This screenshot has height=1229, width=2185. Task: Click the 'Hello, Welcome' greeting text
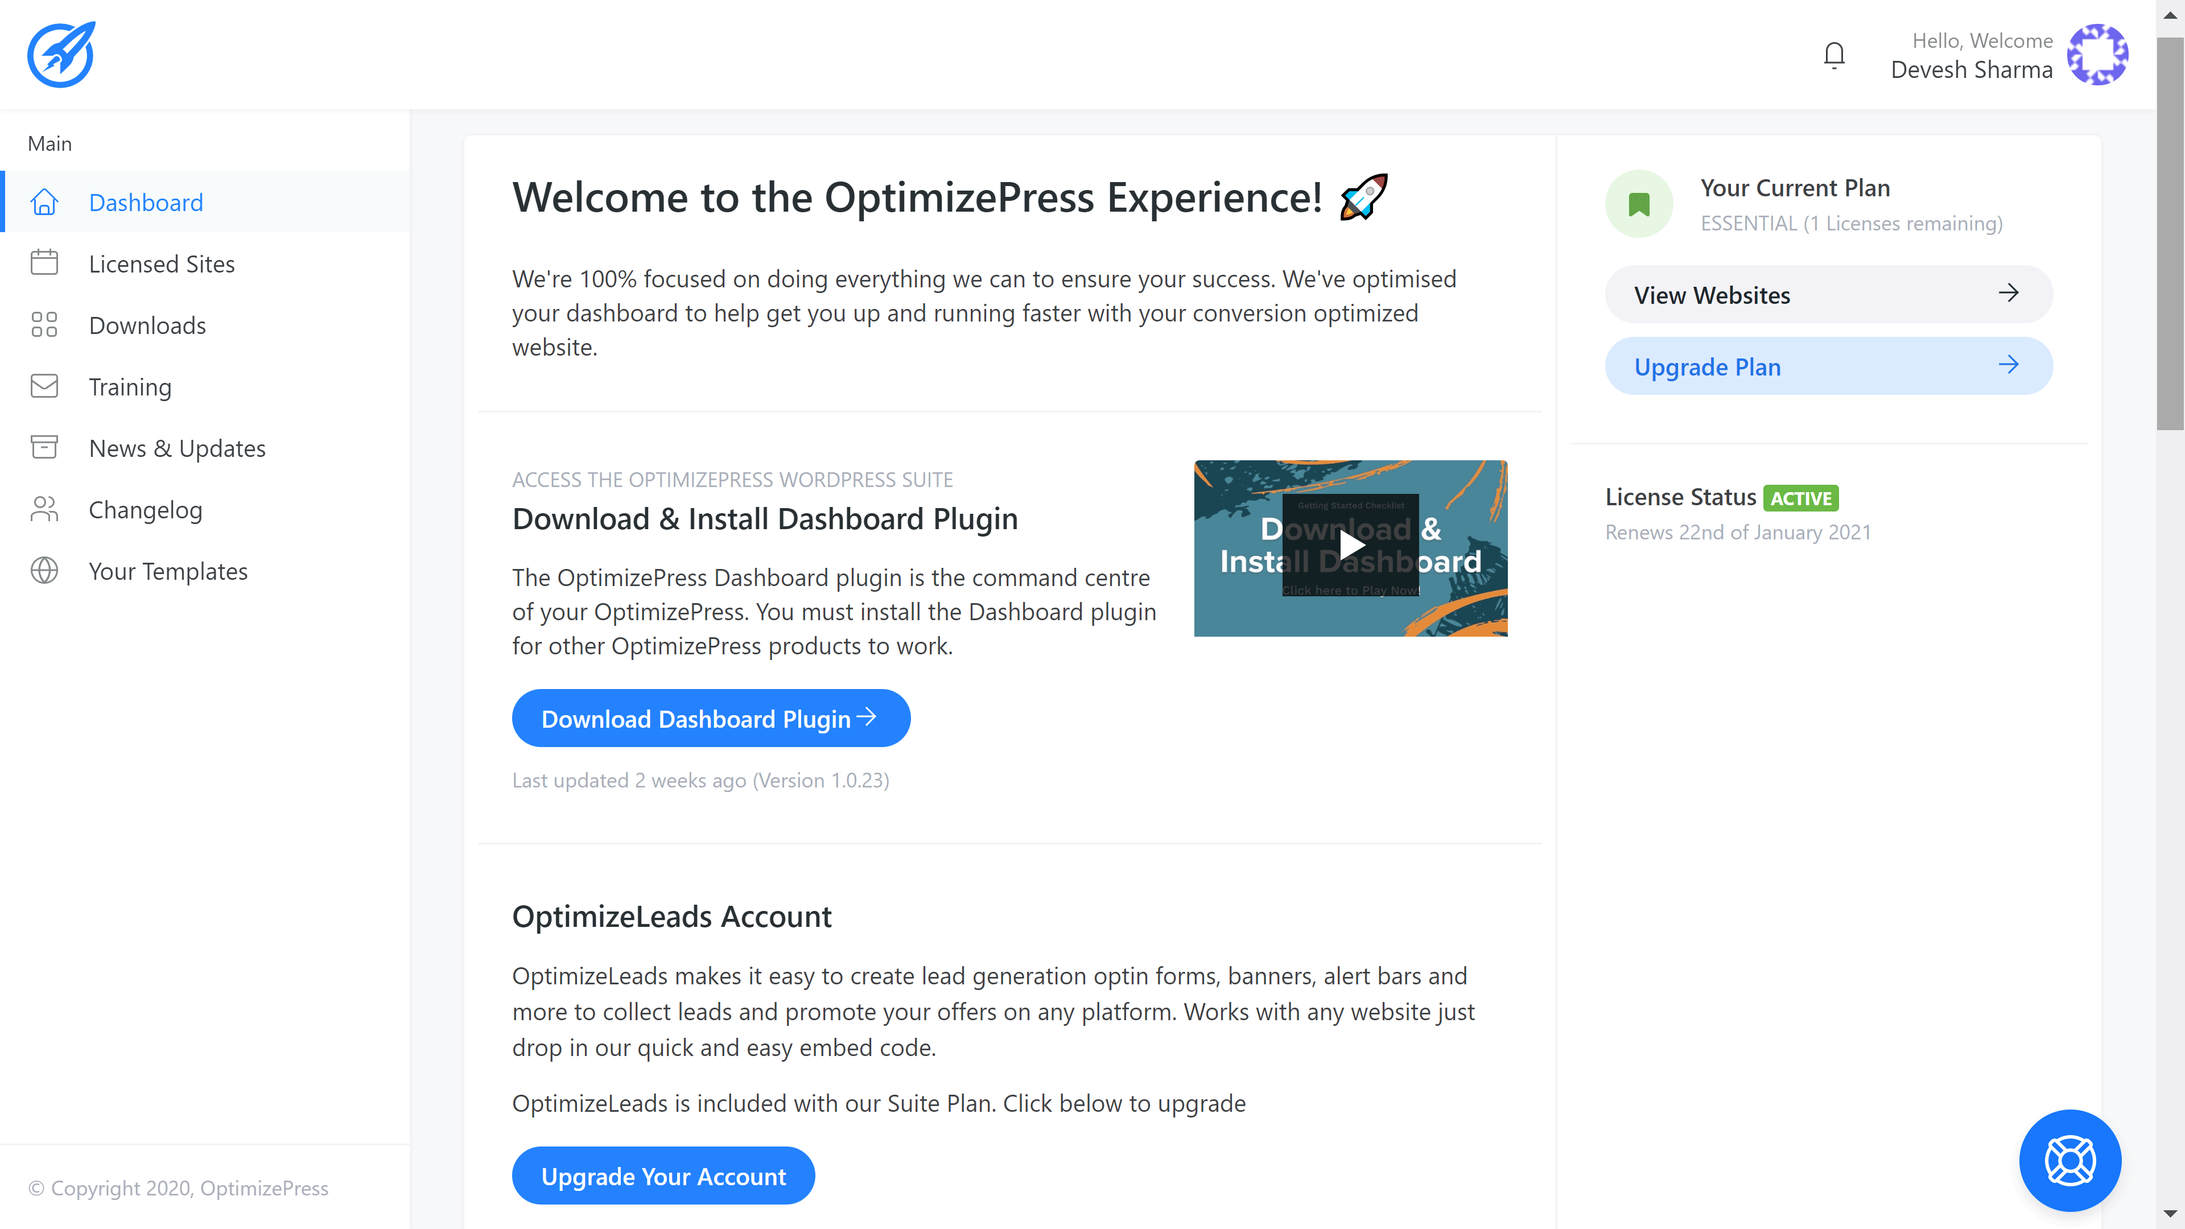tap(1982, 40)
